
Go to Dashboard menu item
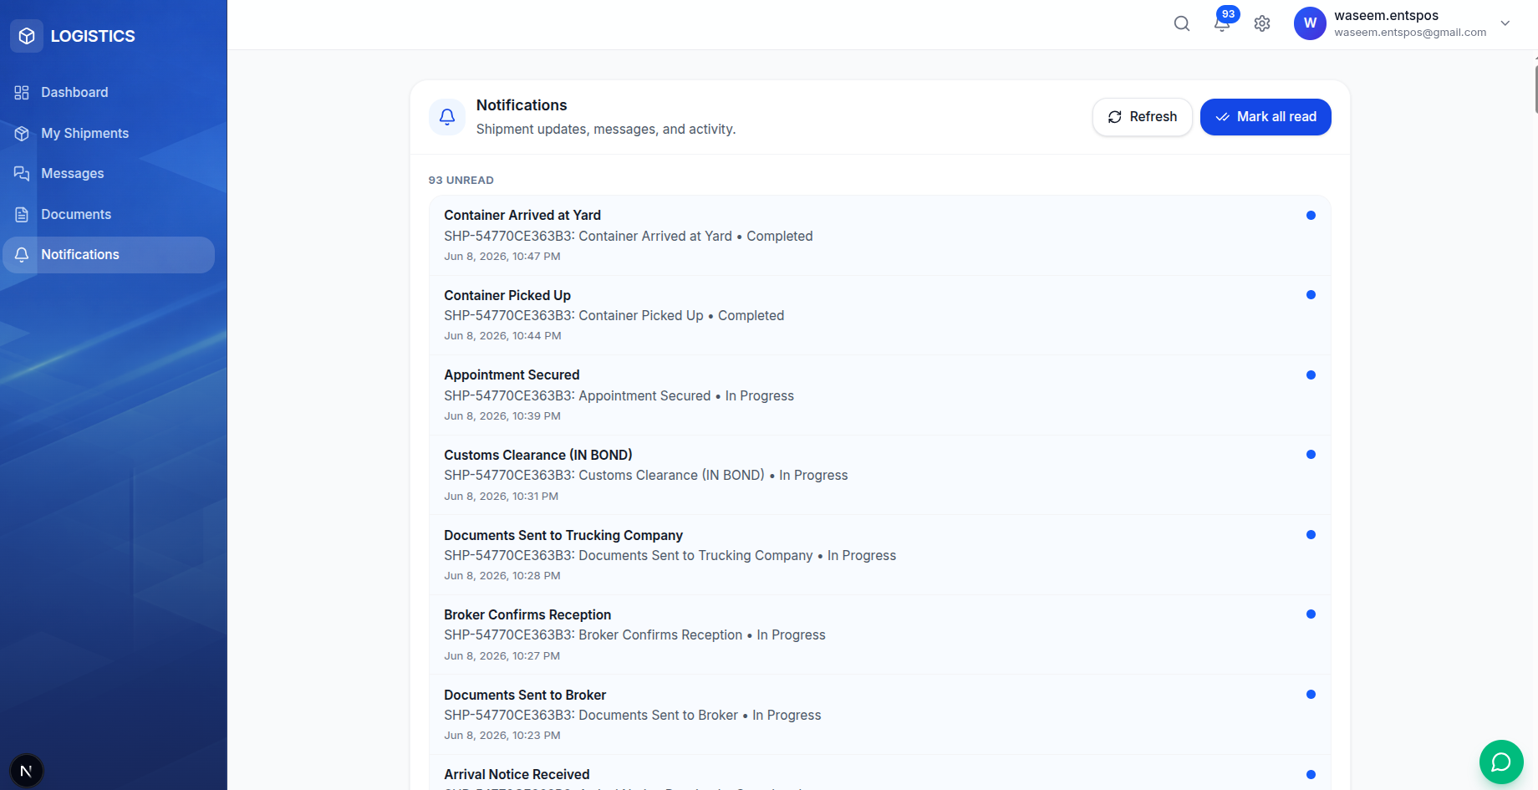click(109, 92)
